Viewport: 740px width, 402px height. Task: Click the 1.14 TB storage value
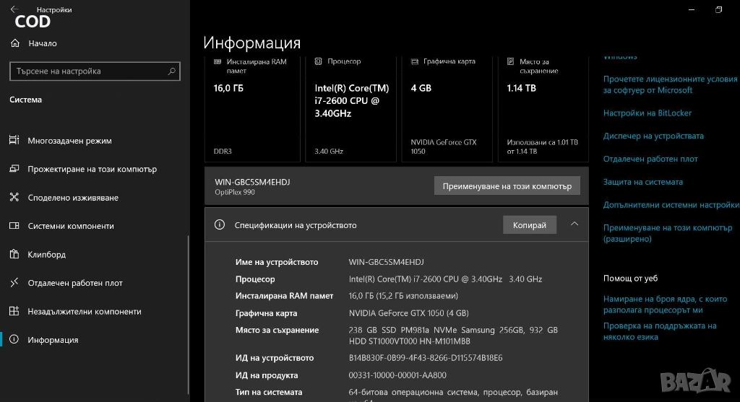click(x=522, y=88)
